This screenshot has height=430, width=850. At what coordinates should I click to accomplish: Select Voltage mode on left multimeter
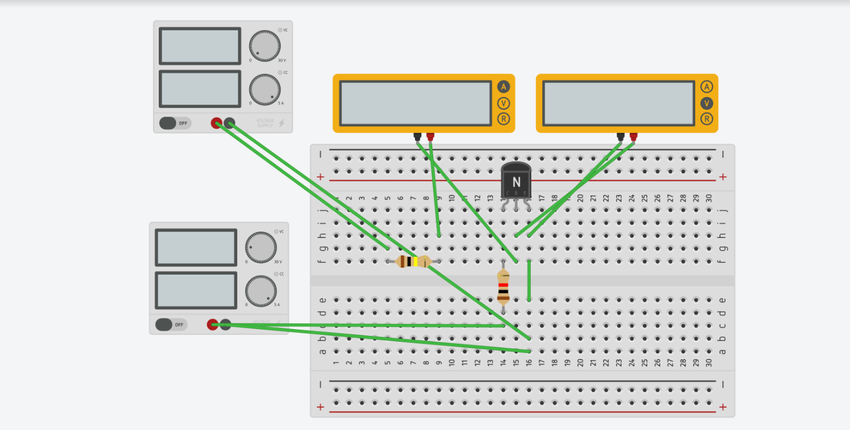point(503,104)
